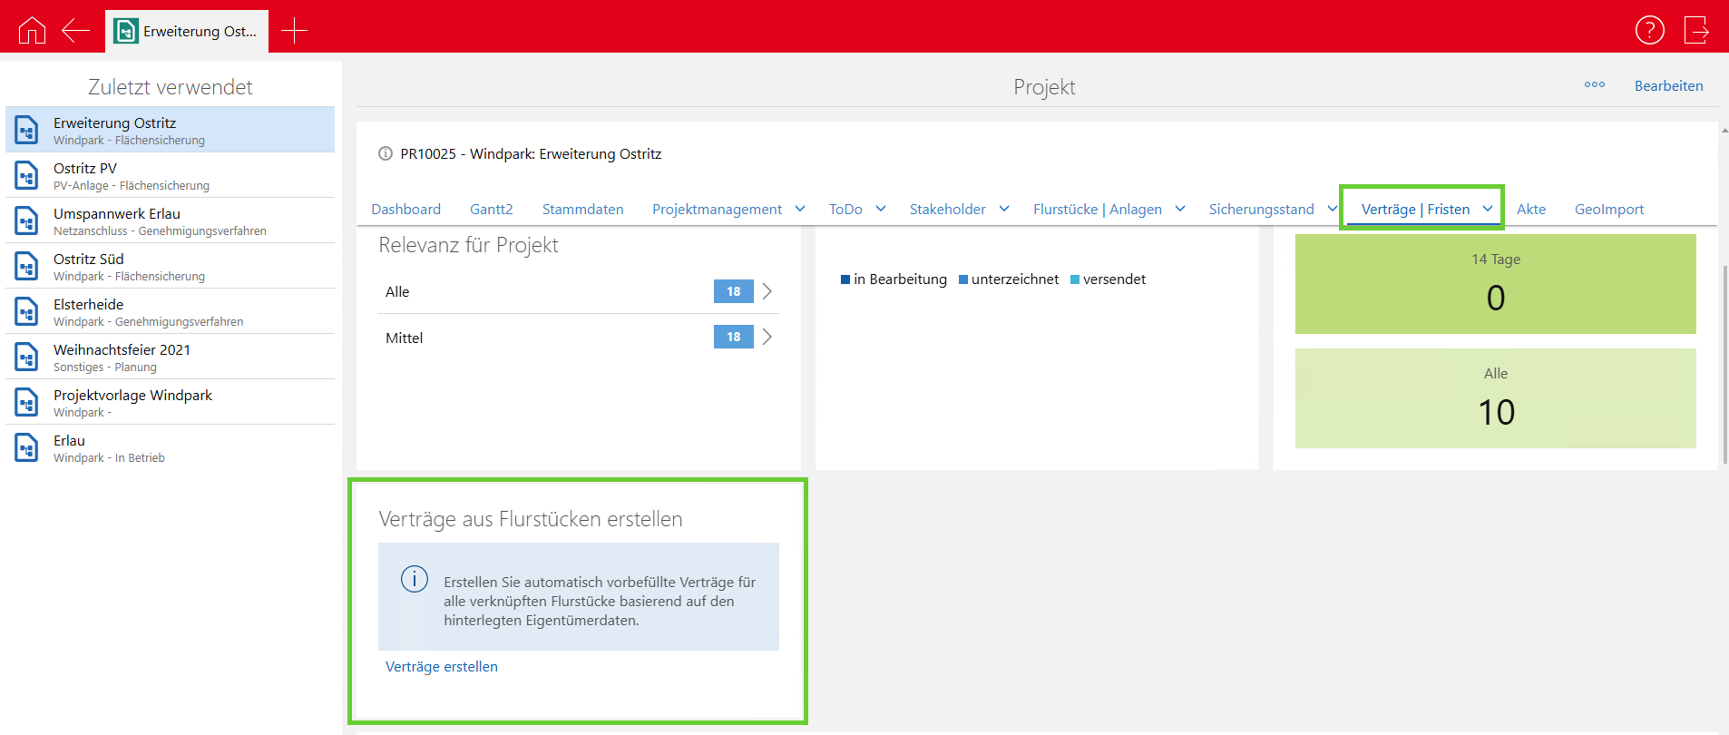Toggle the 'unterzeichnet' legend entry
The image size is (1729, 735).
[x=1009, y=279]
